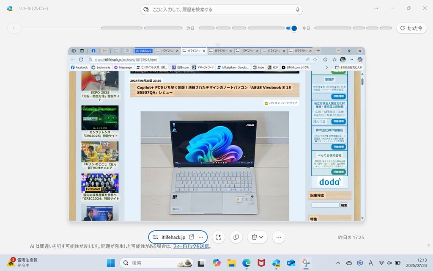The width and height of the screenshot is (433, 271).
Task: Start Click to Do sparkle-frame icon
Action: (219, 237)
